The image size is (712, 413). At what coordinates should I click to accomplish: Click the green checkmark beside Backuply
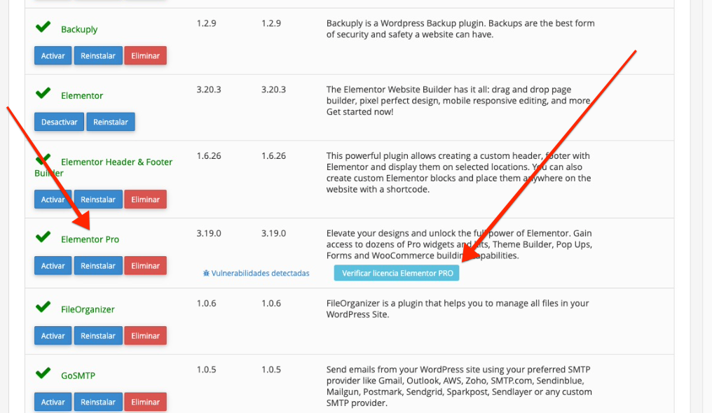[43, 27]
